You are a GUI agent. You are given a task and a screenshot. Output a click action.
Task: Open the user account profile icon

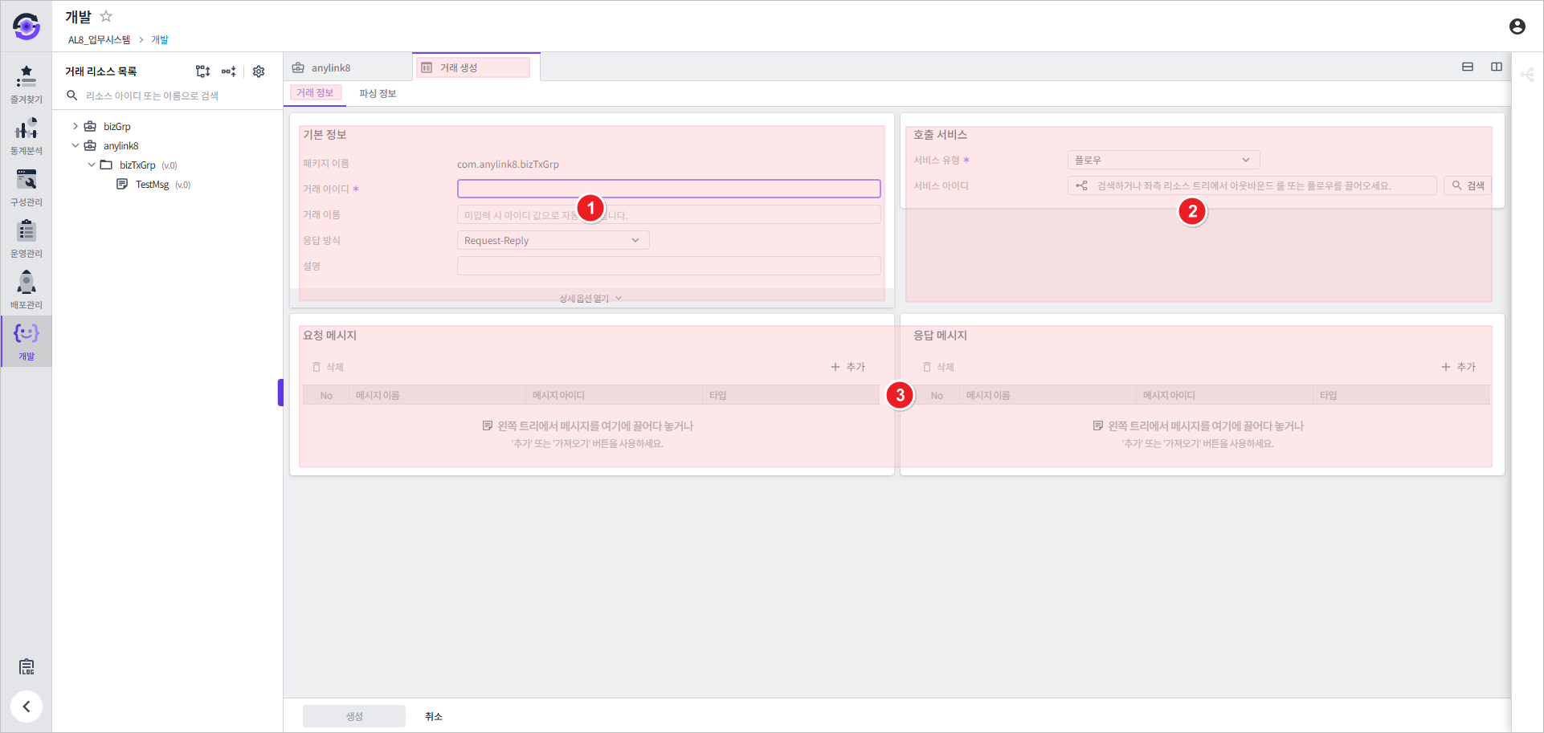tap(1517, 26)
